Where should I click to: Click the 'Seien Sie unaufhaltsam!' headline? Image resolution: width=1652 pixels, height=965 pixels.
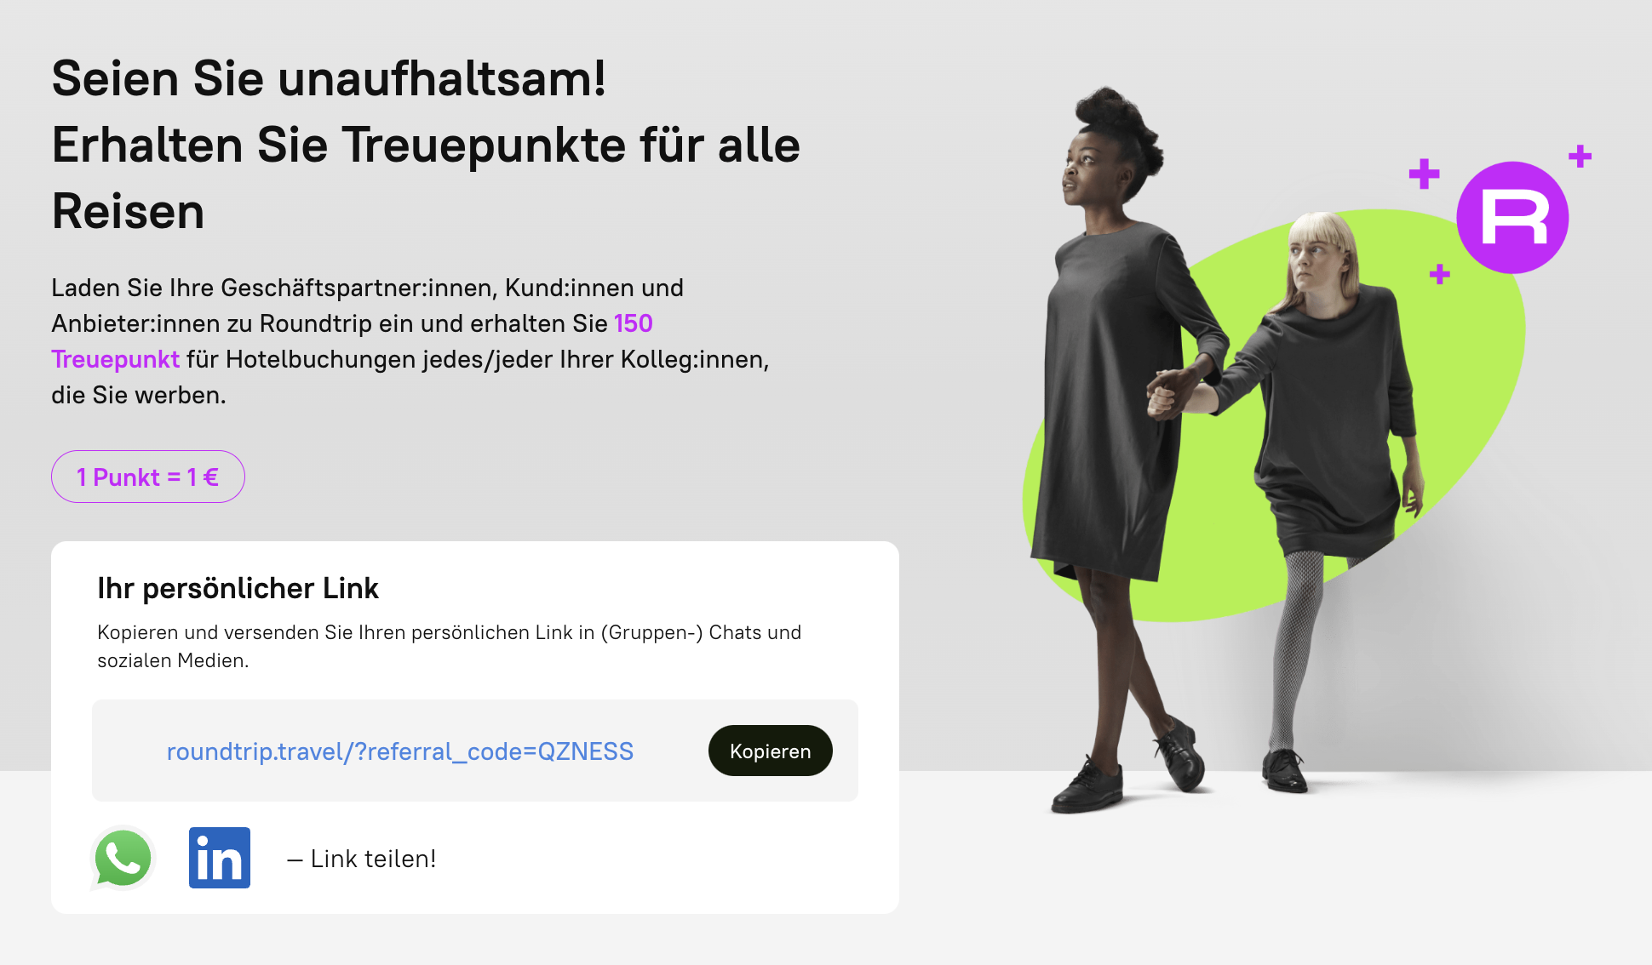tap(329, 78)
